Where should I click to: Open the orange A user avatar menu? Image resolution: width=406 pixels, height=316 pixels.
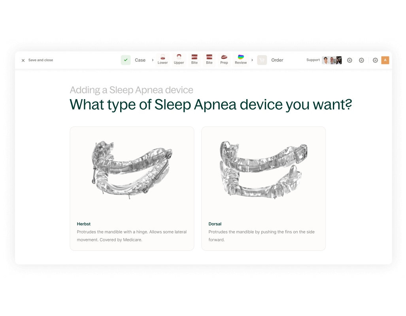385,60
